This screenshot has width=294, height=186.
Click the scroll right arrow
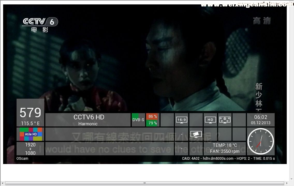287,183
